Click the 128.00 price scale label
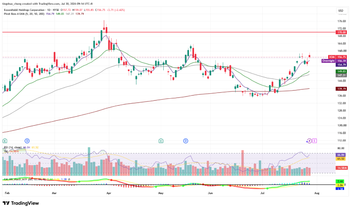Viewport: 353px width, 209px height. (342, 110)
